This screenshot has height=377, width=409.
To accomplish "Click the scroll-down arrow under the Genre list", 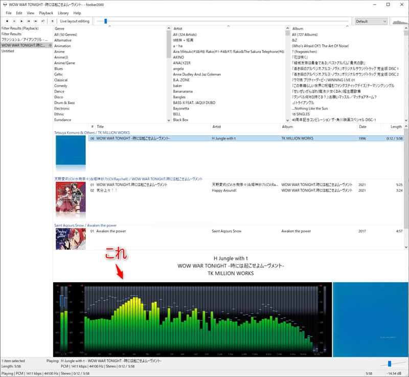I will 169,119.
